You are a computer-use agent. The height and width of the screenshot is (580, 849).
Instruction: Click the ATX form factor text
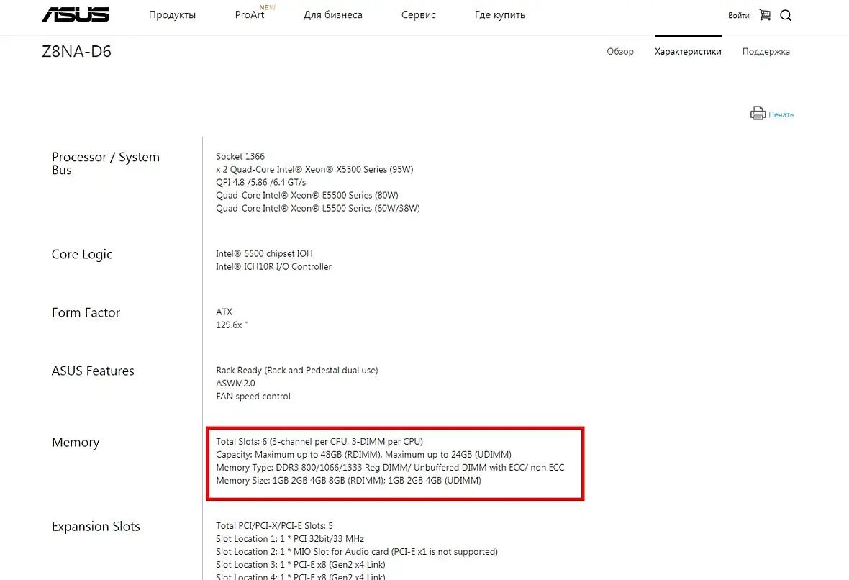coord(224,312)
